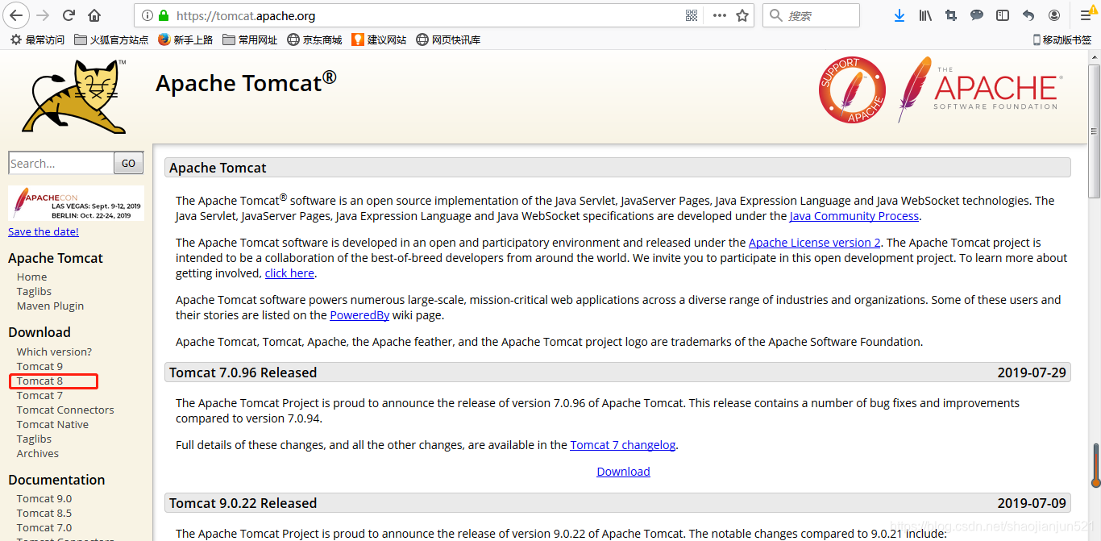Click the Tomcat site Search field
Image resolution: width=1101 pixels, height=541 pixels.
60,163
